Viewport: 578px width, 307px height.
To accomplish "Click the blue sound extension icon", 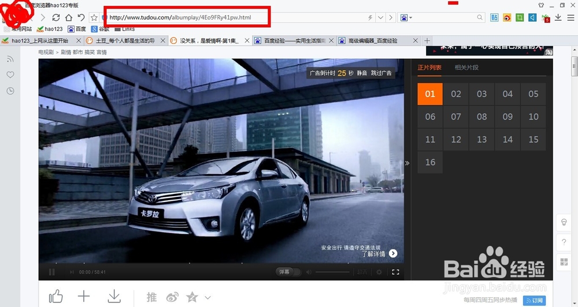I will pos(532,17).
